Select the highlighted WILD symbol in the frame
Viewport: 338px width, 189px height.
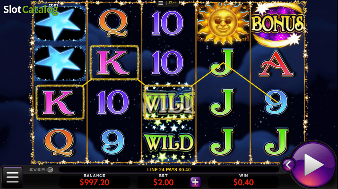coord(169,102)
